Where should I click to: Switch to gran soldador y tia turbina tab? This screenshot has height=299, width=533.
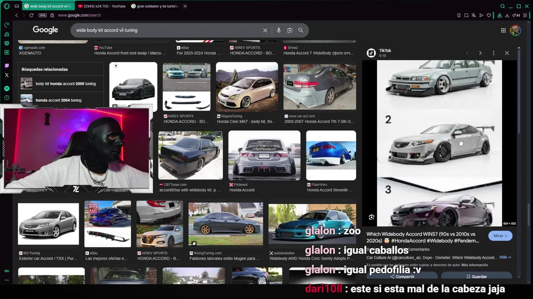[154, 6]
